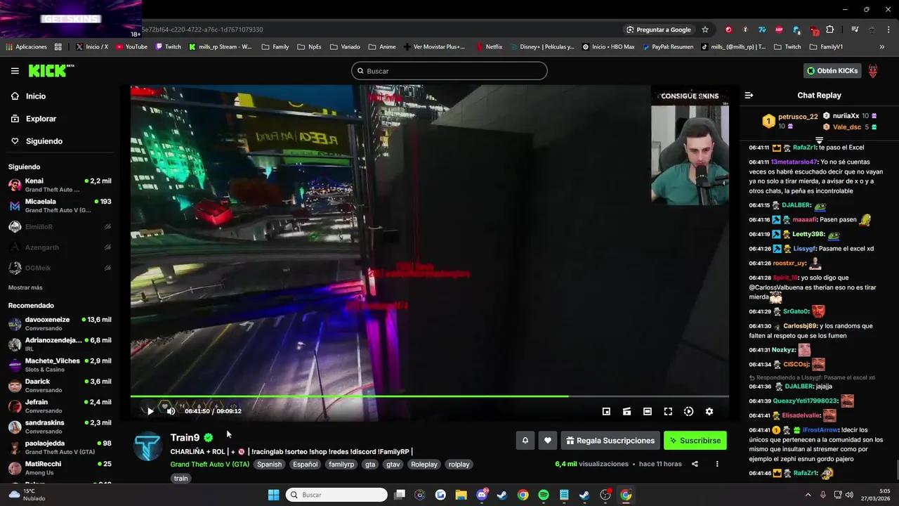Image resolution: width=899 pixels, height=506 pixels.
Task: Toggle mini player mode in video controls
Action: pyautogui.click(x=606, y=411)
